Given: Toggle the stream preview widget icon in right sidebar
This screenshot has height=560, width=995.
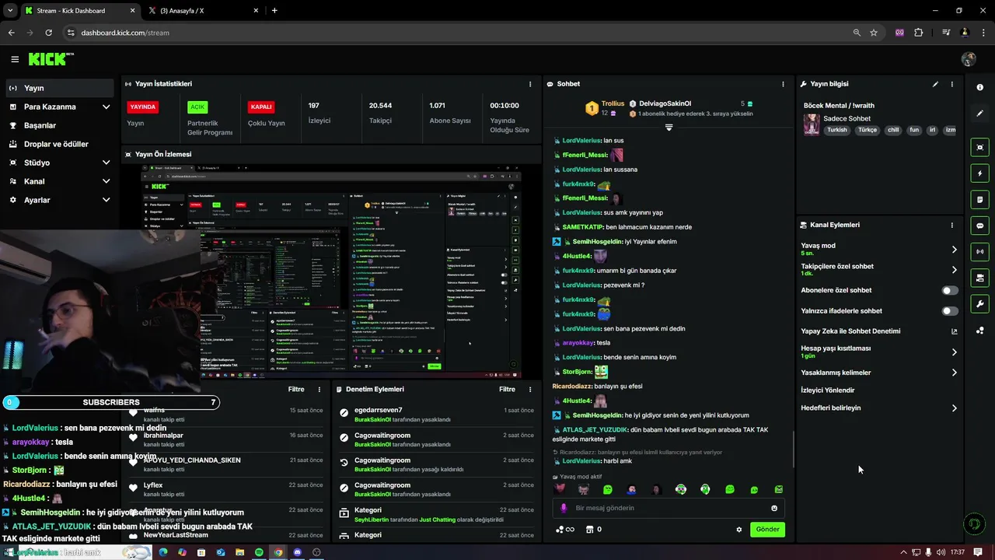Looking at the screenshot, I should tap(979, 147).
